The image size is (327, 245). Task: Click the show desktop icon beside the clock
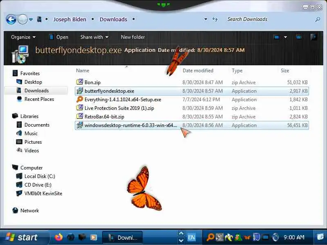coord(320,237)
